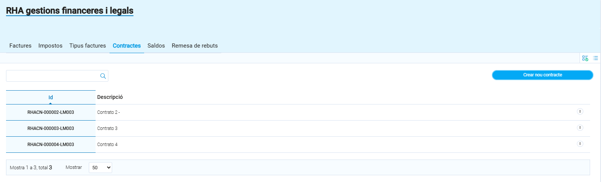Screen dimensions: 601x182
Task: Open the Factures tab
Action: point(20,46)
